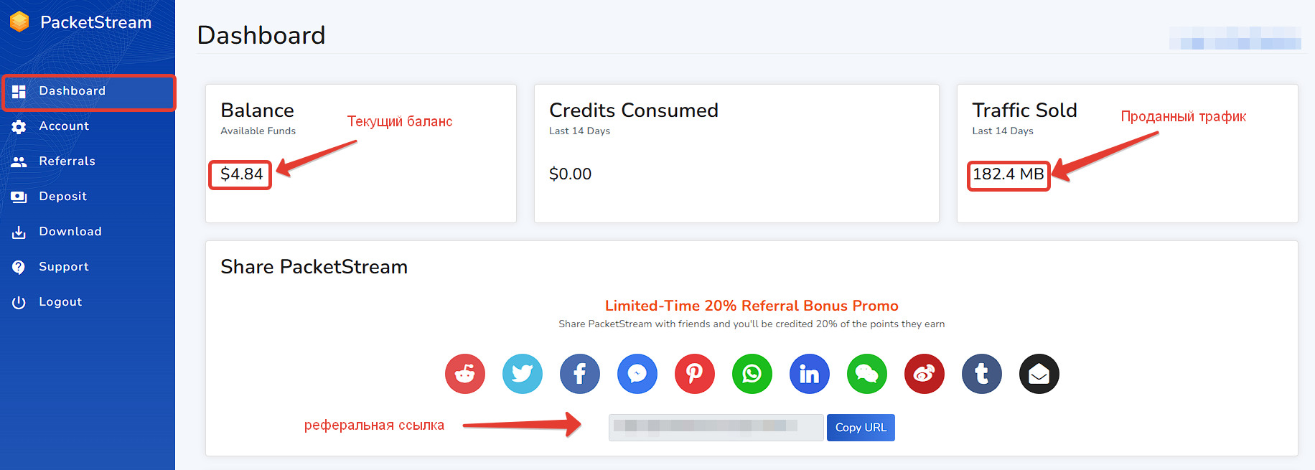This screenshot has width=1315, height=470.
Task: Click the Messenger share icon
Action: point(637,374)
